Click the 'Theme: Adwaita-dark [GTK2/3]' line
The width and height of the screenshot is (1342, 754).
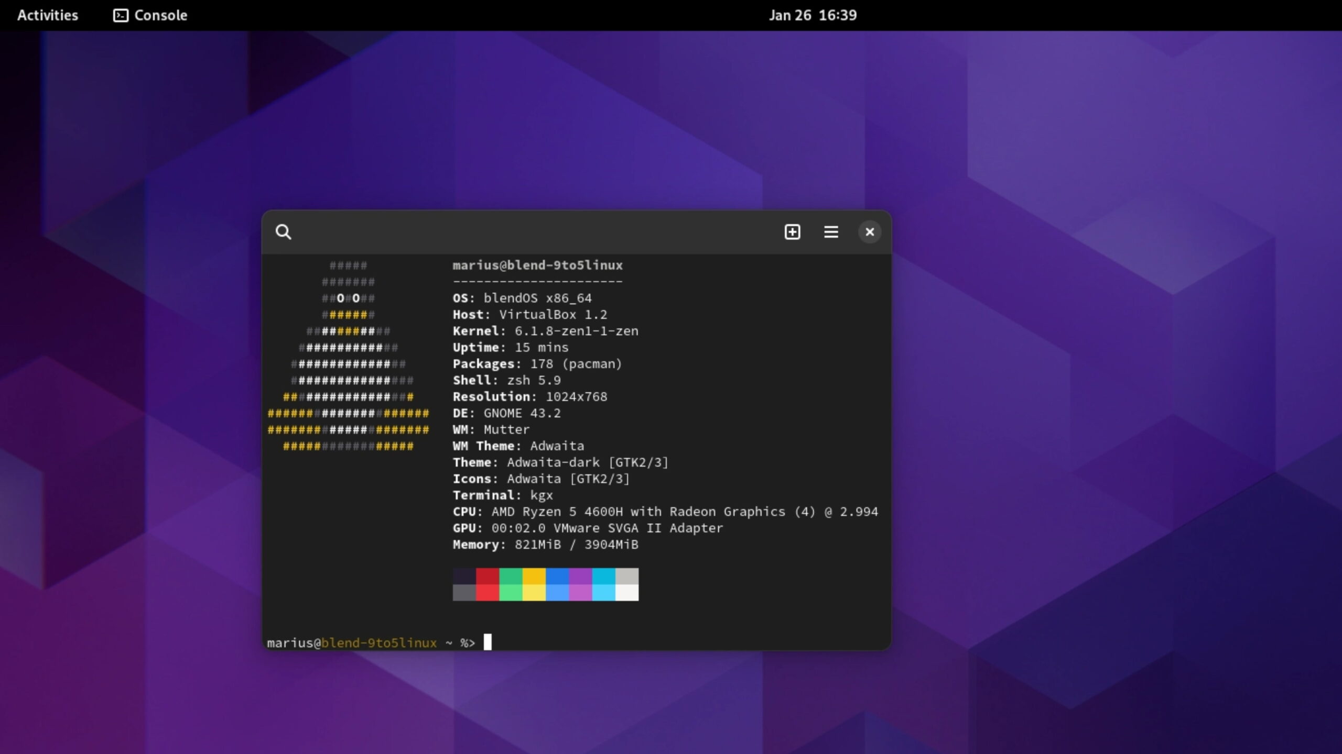click(x=561, y=462)
